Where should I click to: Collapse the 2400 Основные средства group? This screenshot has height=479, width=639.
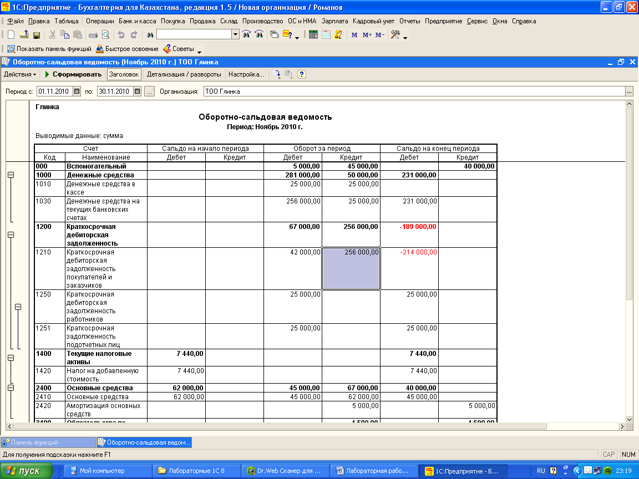(x=11, y=388)
